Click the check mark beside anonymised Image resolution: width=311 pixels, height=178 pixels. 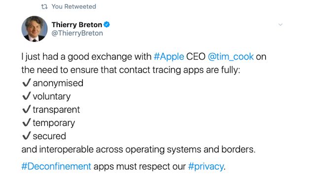pos(27,83)
